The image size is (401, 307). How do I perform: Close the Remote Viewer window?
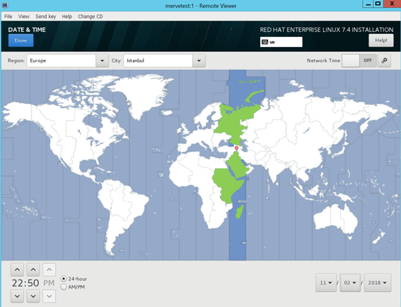point(392,4)
